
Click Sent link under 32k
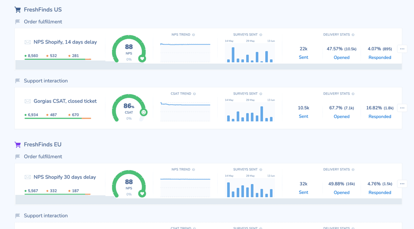(303, 192)
